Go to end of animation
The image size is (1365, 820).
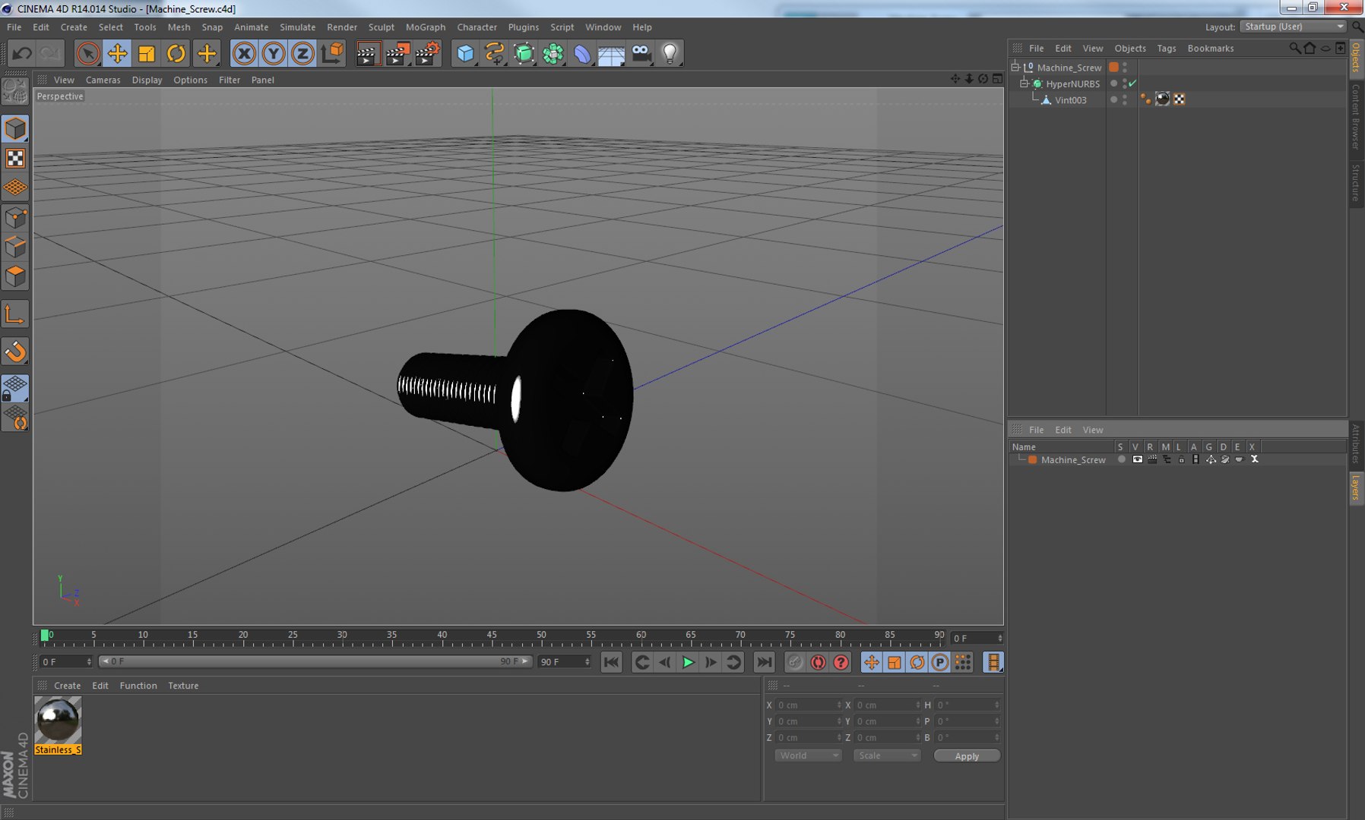point(765,662)
